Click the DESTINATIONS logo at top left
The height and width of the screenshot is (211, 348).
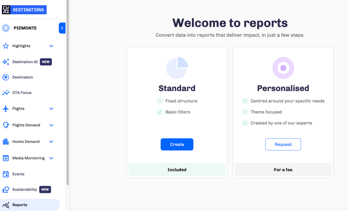point(24,10)
